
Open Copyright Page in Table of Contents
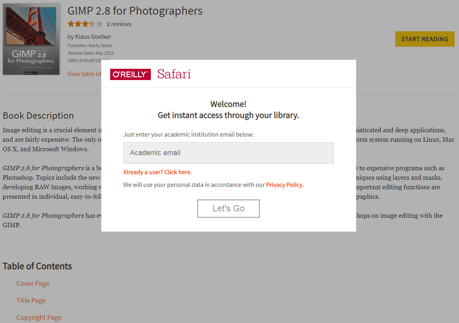pyautogui.click(x=39, y=317)
